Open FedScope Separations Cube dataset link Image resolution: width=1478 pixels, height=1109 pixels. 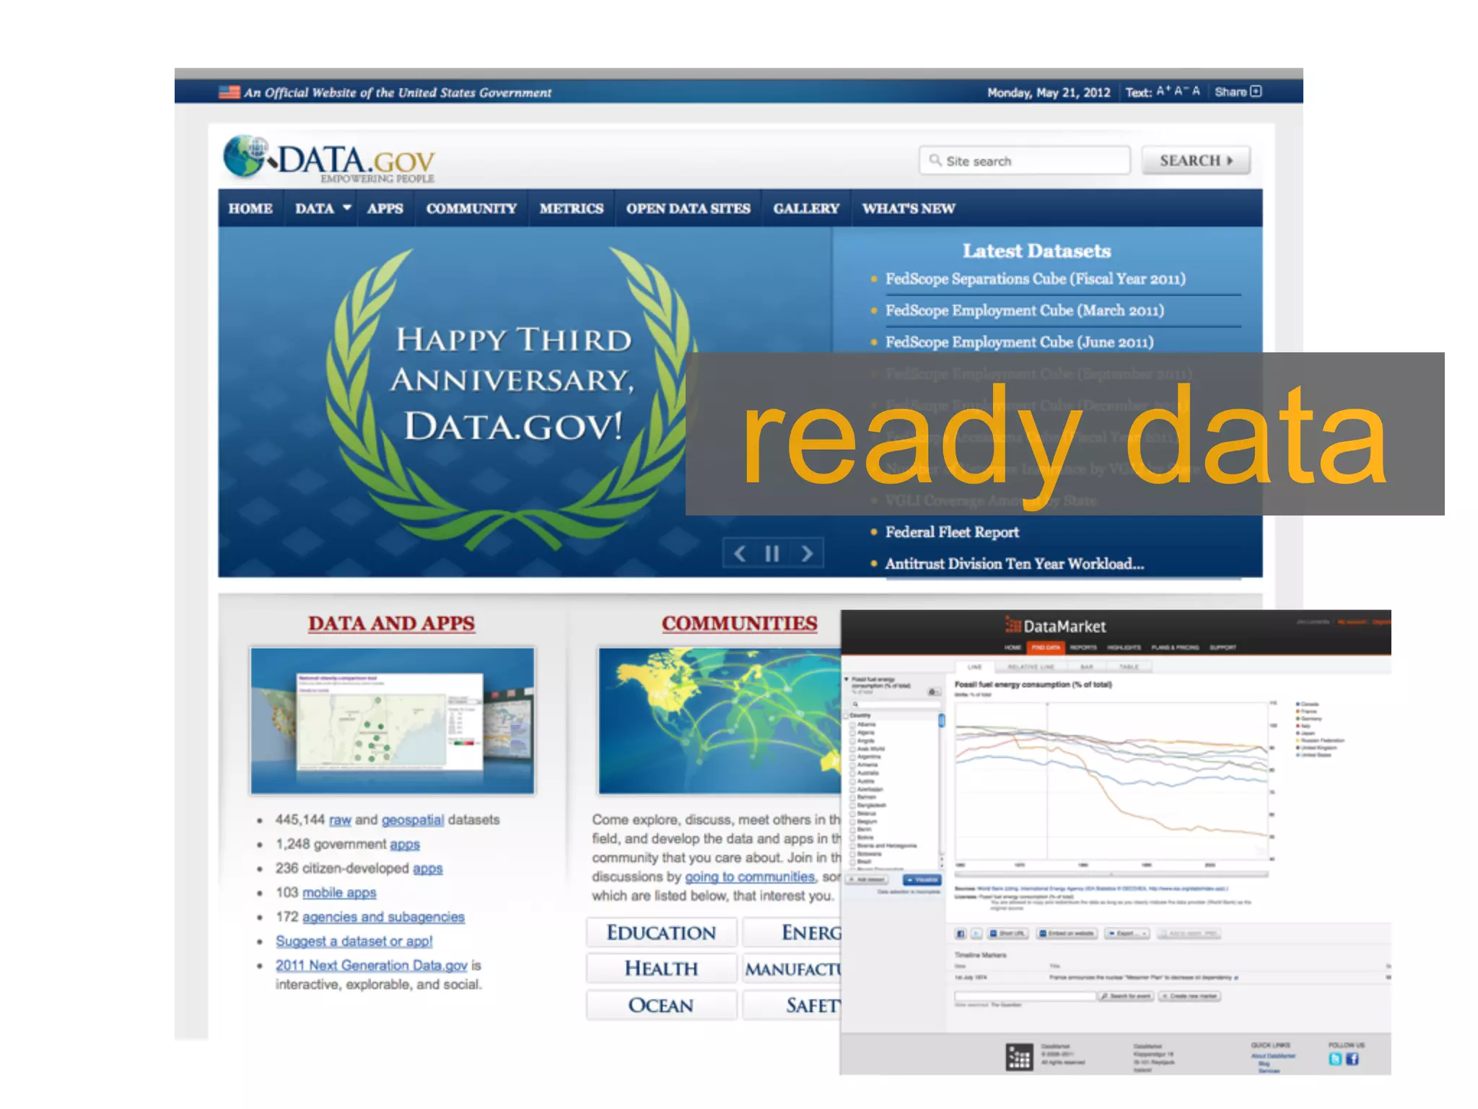point(1035,279)
